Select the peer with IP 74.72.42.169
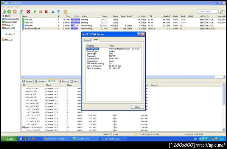The height and width of the screenshot is (149, 227). [x=31, y=100]
